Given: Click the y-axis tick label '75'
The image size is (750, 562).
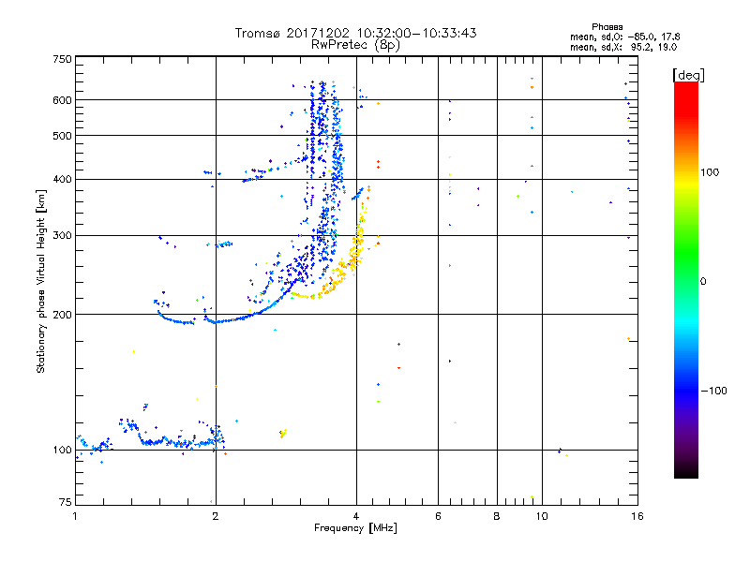Looking at the screenshot, I should pos(66,502).
